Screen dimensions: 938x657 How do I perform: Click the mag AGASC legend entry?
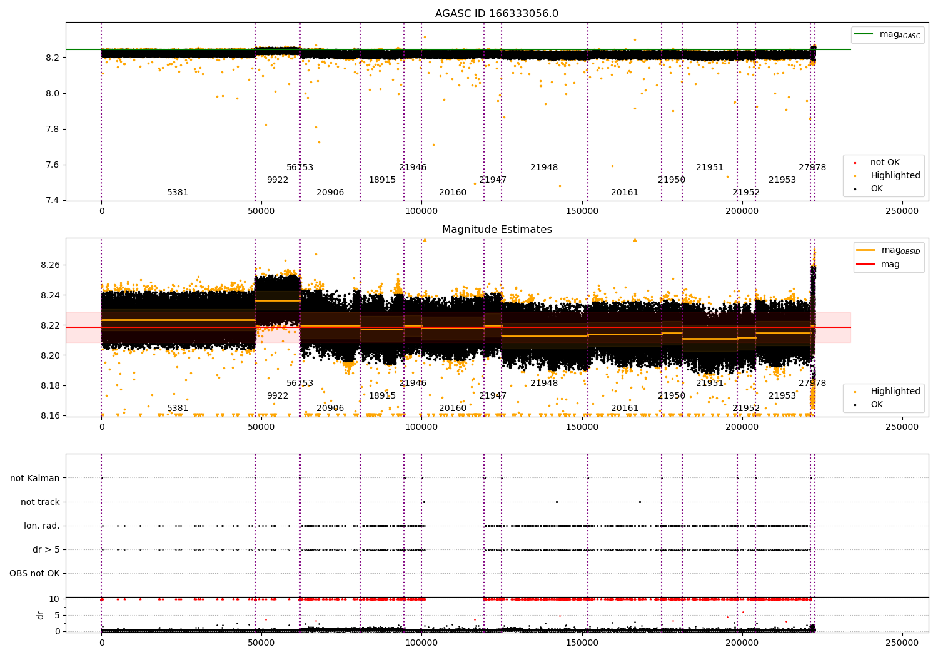coord(887,34)
